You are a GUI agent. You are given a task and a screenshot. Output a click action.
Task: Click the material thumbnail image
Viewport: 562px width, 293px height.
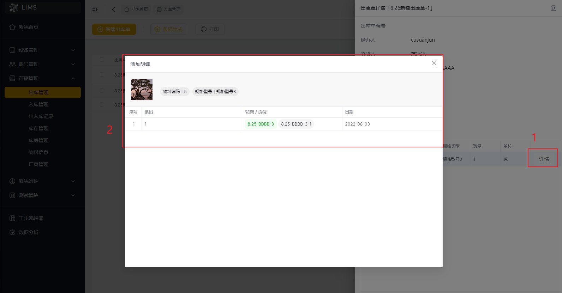[x=142, y=90]
